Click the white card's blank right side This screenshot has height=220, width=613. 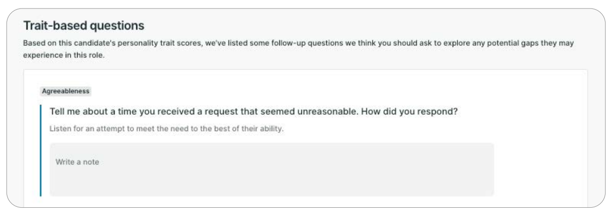(x=541, y=141)
